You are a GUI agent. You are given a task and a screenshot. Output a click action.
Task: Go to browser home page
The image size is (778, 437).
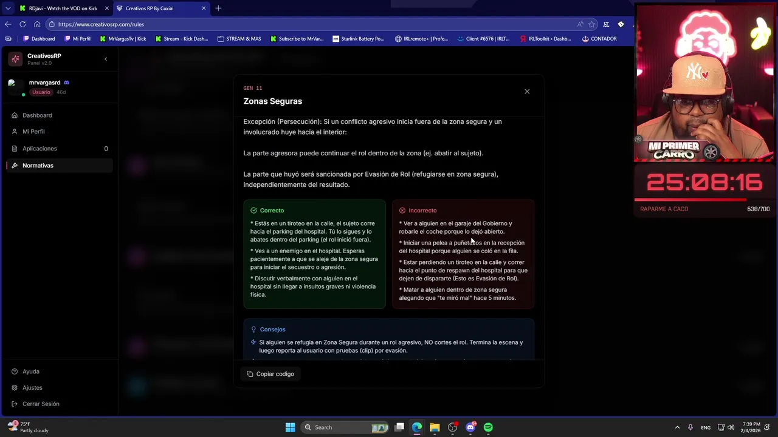pyautogui.click(x=37, y=24)
